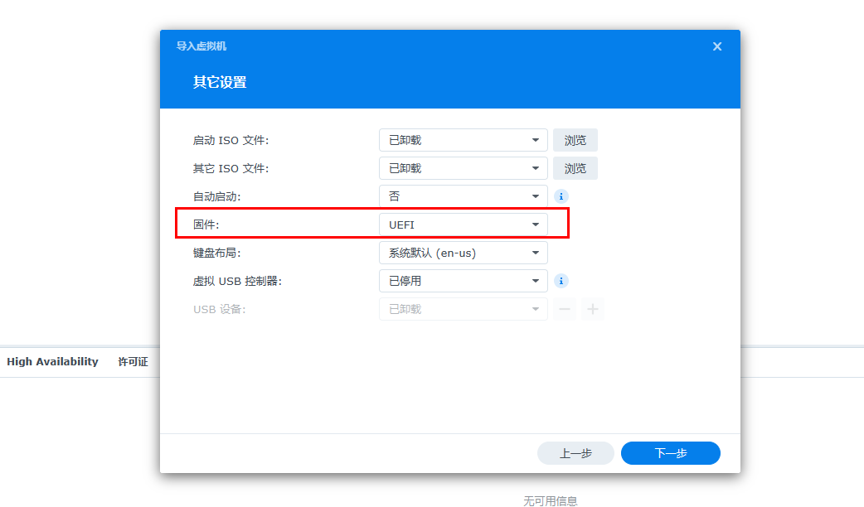The width and height of the screenshot is (864, 507).
Task: Click 浏览 next to 其它 ISO 文件
Action: pyautogui.click(x=575, y=168)
